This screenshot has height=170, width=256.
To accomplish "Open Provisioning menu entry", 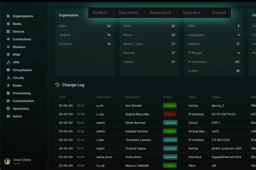I will click(x=22, y=93).
